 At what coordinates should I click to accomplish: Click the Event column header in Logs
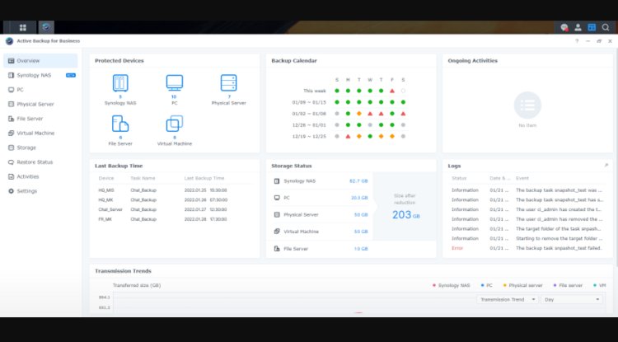pos(522,178)
